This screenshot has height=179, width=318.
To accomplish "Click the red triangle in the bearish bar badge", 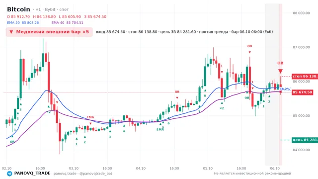I will tap(11, 32).
